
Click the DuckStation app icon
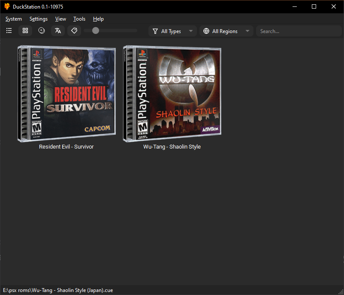click(7, 6)
